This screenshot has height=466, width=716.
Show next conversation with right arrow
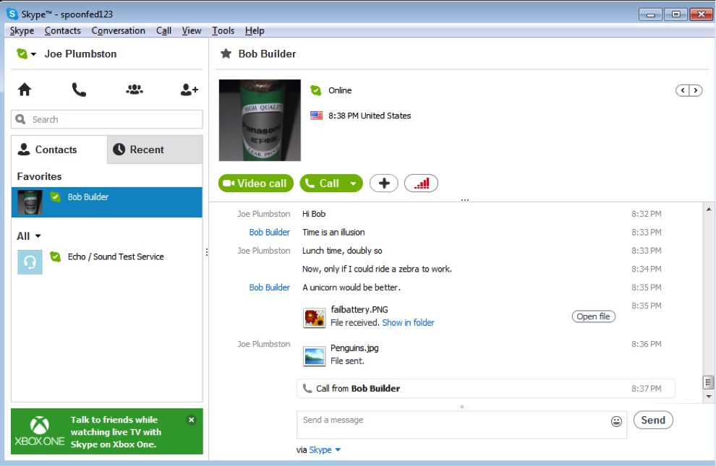[696, 90]
